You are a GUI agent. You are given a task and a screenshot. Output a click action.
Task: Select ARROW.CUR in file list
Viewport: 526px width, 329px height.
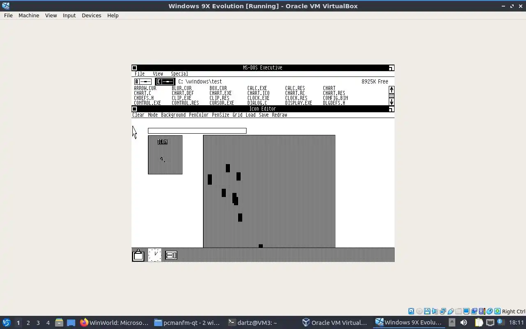pos(145,88)
